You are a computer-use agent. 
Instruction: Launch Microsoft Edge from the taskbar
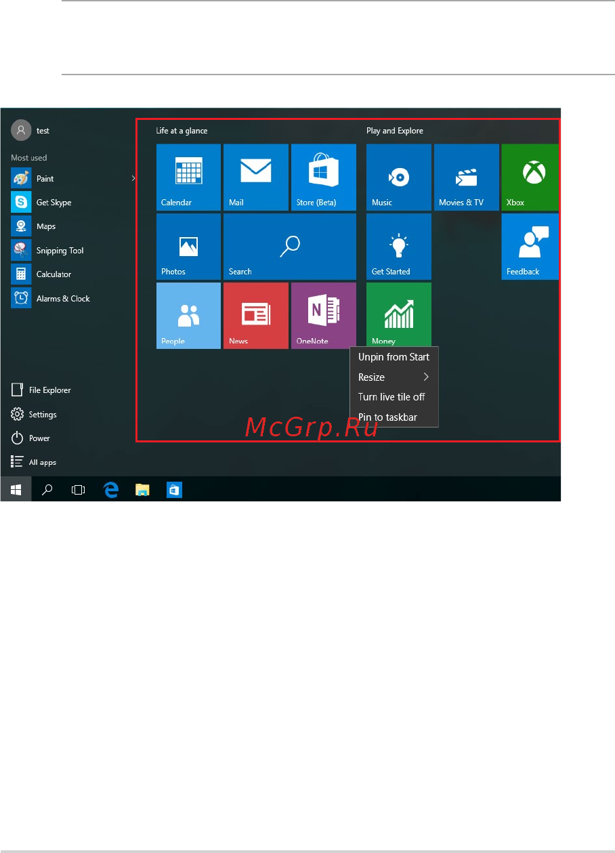110,489
